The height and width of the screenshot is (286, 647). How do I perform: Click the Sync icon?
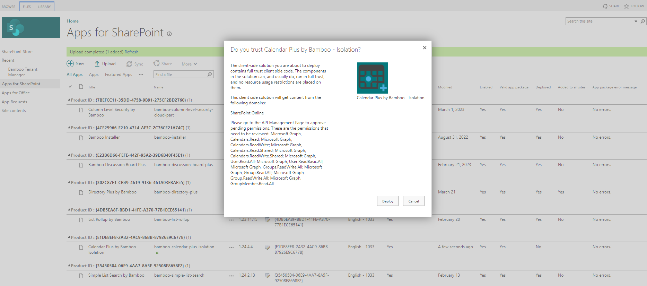(129, 64)
